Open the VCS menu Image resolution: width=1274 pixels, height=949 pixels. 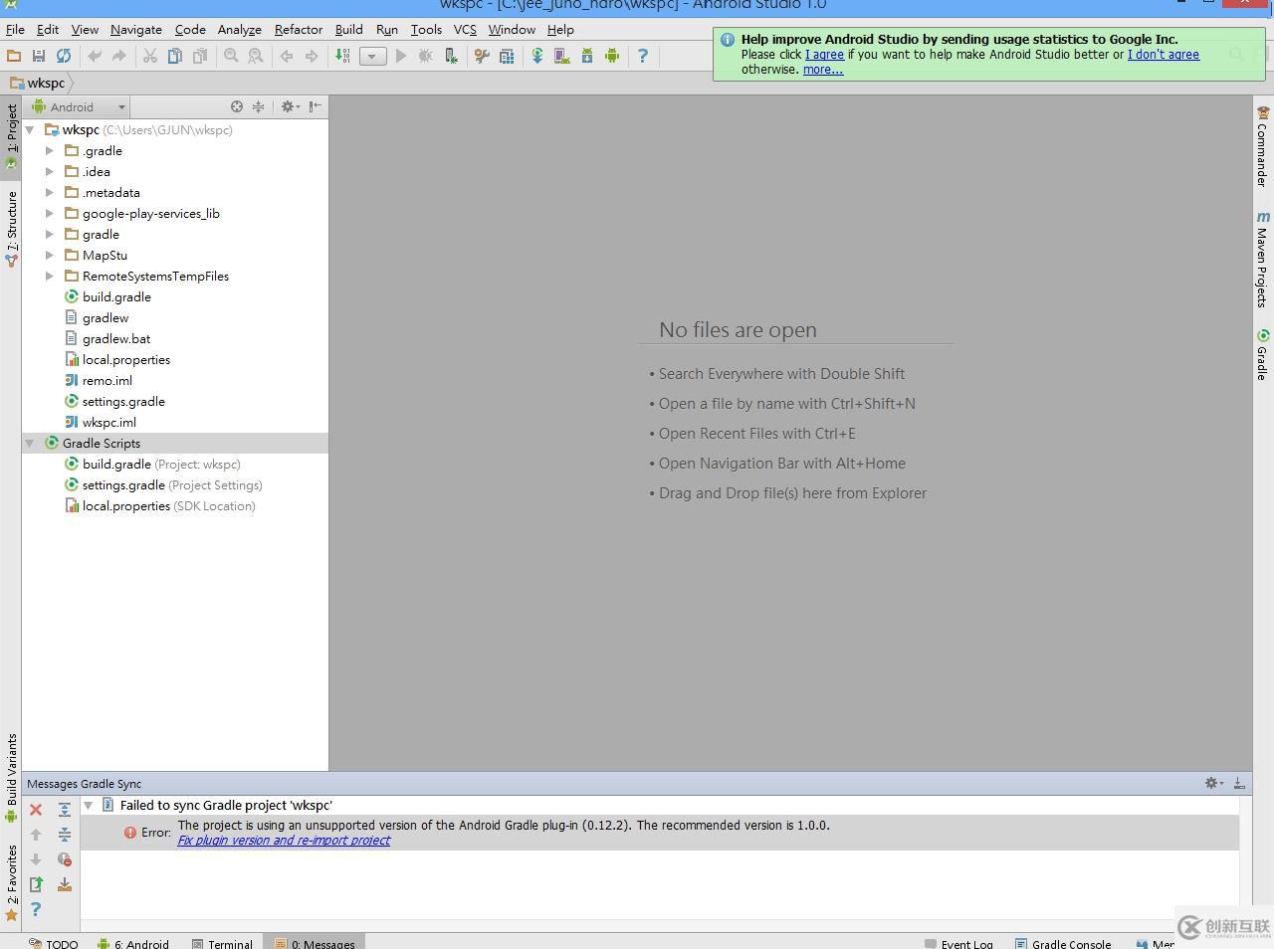(465, 29)
